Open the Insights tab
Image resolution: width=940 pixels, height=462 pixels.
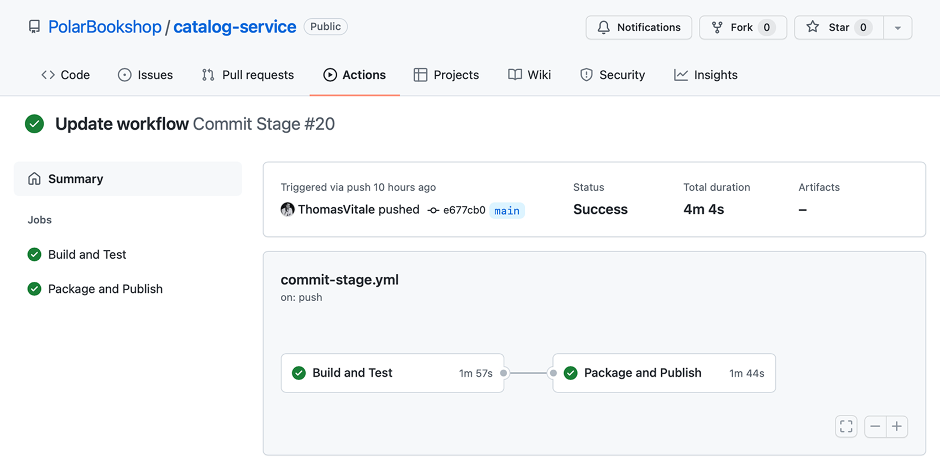(706, 75)
